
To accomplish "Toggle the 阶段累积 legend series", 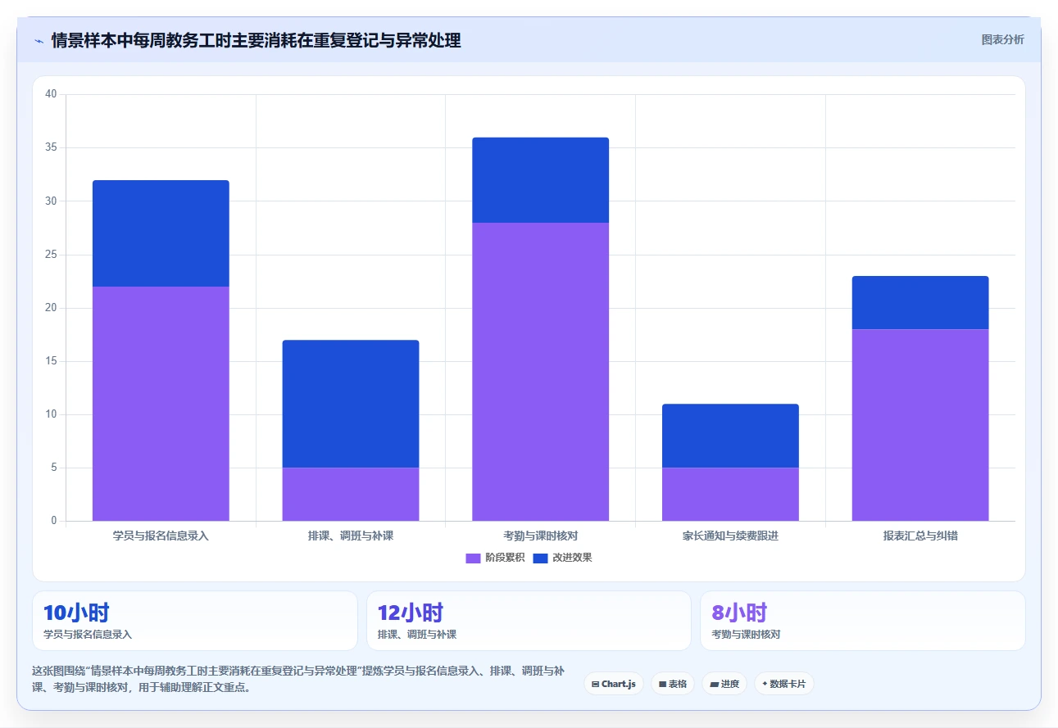I will coord(495,558).
